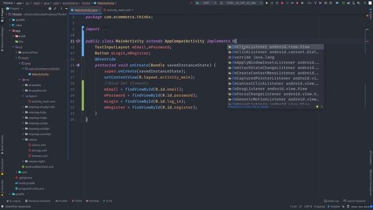This screenshot has height=210, width=373.
Task: Close the activity_main.xml tab
Action: pos(132,10)
